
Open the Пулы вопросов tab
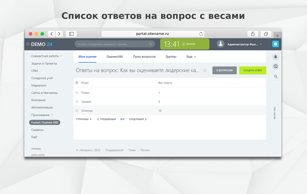point(144,56)
